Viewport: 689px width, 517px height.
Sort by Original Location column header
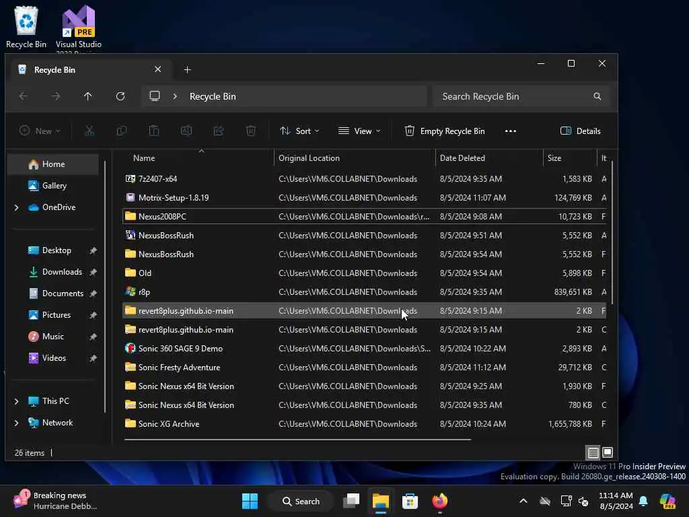(x=354, y=158)
